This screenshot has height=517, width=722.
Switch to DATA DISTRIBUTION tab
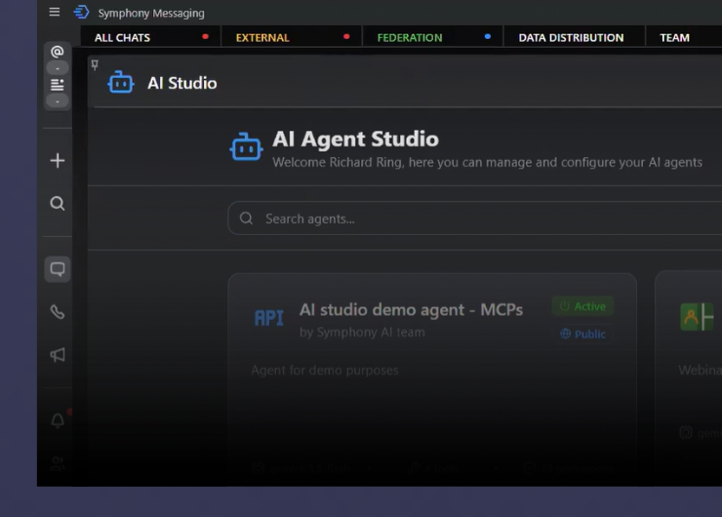575,37
